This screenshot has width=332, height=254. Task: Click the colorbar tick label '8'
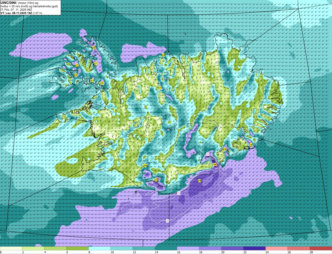coord(89,252)
